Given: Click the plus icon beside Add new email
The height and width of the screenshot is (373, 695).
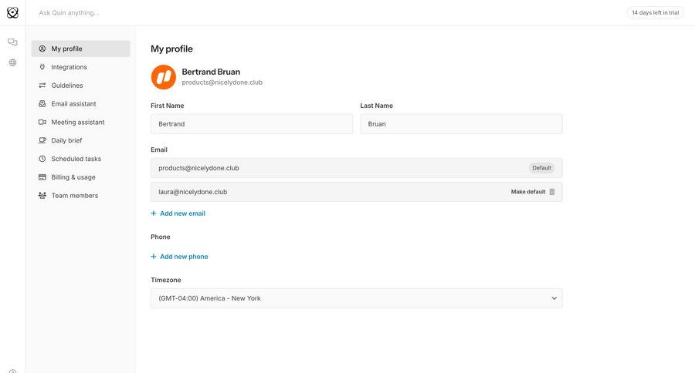Looking at the screenshot, I should [x=154, y=213].
